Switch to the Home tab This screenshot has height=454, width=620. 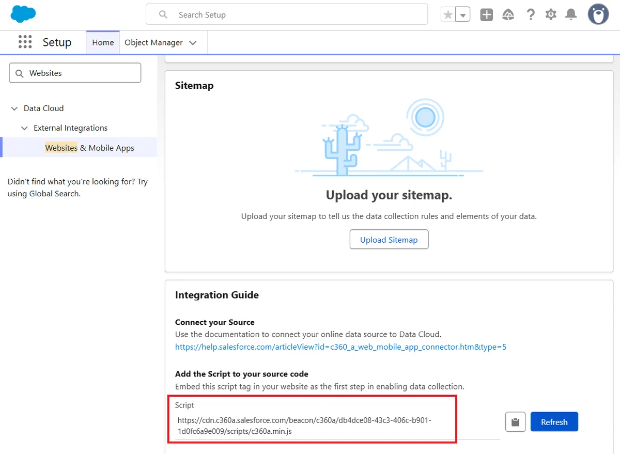103,42
